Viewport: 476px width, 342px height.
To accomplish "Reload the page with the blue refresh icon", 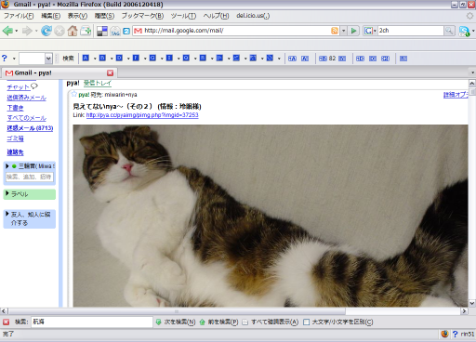I will pyautogui.click(x=46, y=31).
